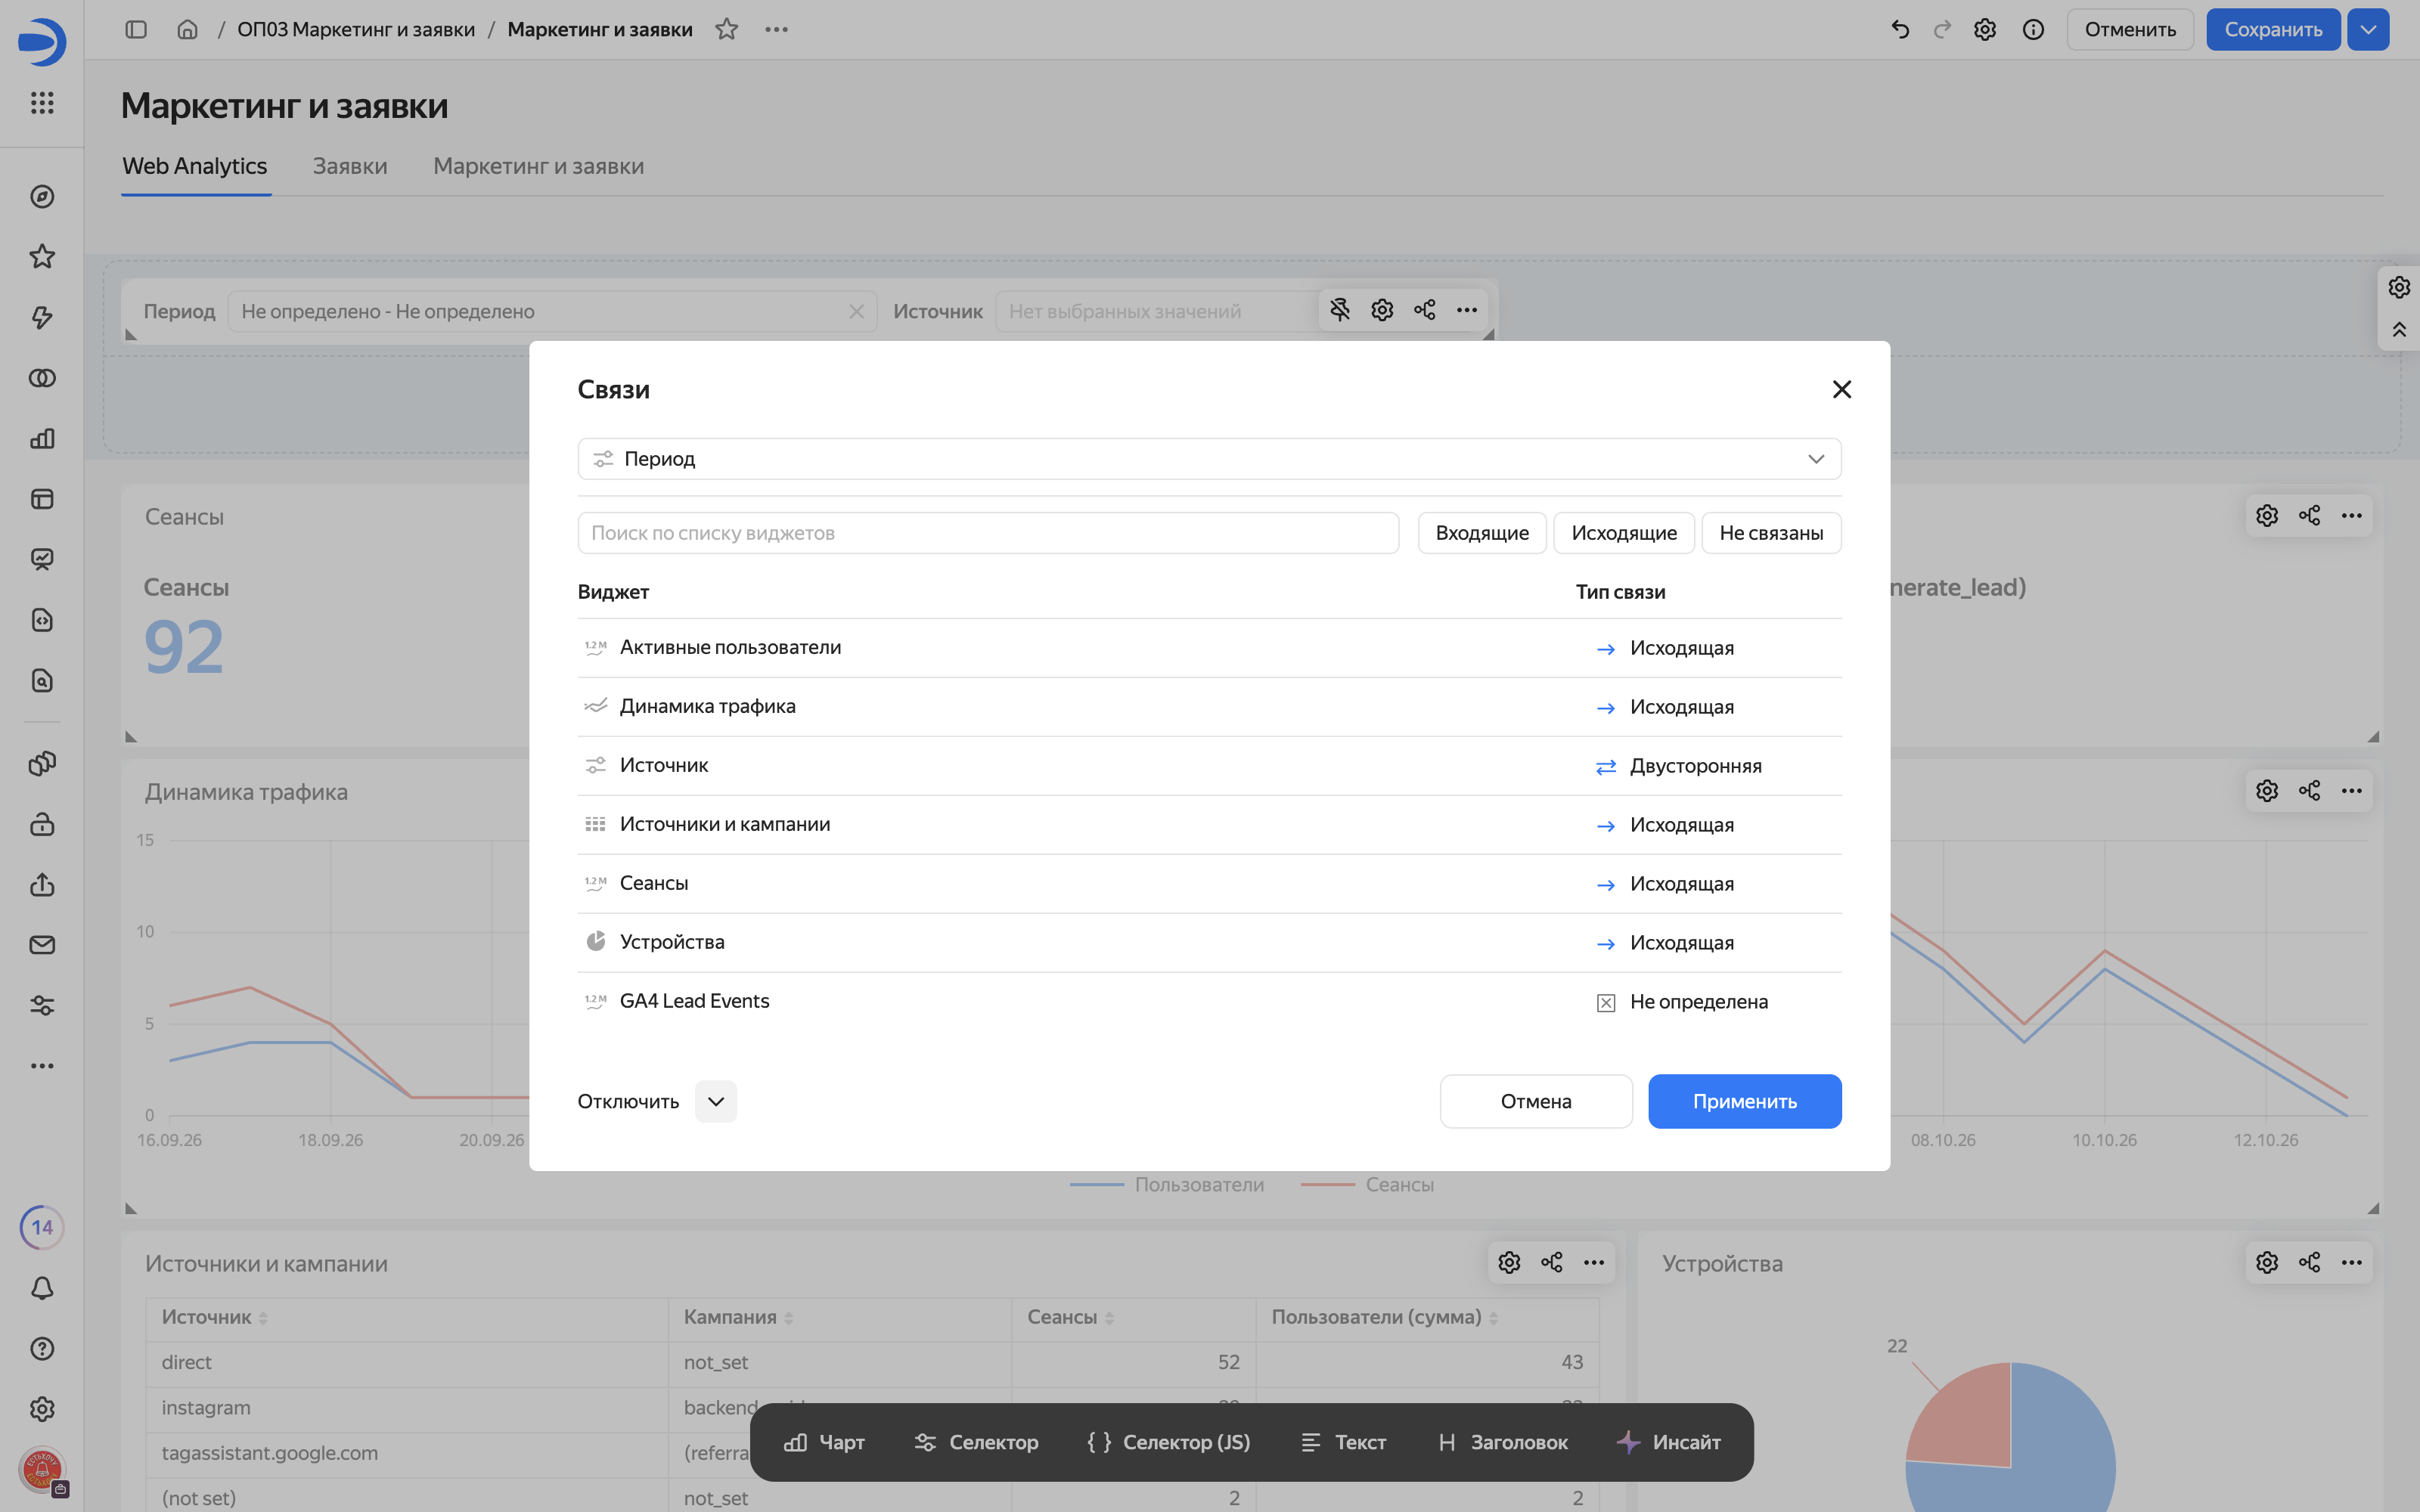Open help question mark icon
This screenshot has width=2420, height=1512.
[42, 1349]
